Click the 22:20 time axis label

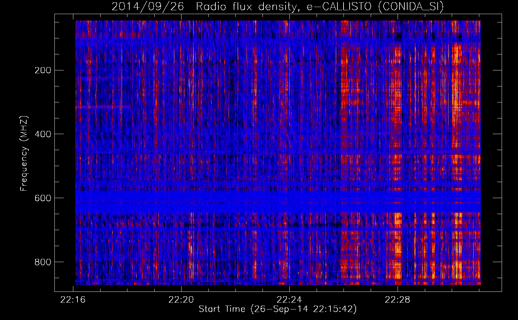tap(181, 300)
